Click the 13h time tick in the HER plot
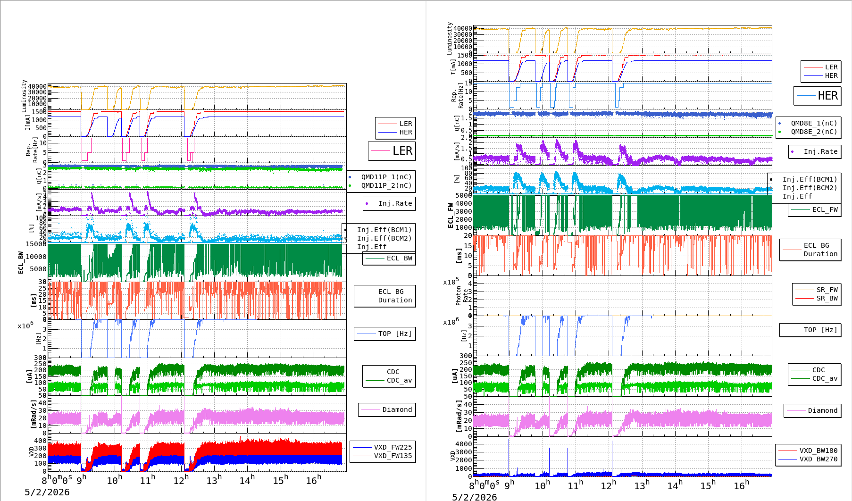 (x=642, y=485)
